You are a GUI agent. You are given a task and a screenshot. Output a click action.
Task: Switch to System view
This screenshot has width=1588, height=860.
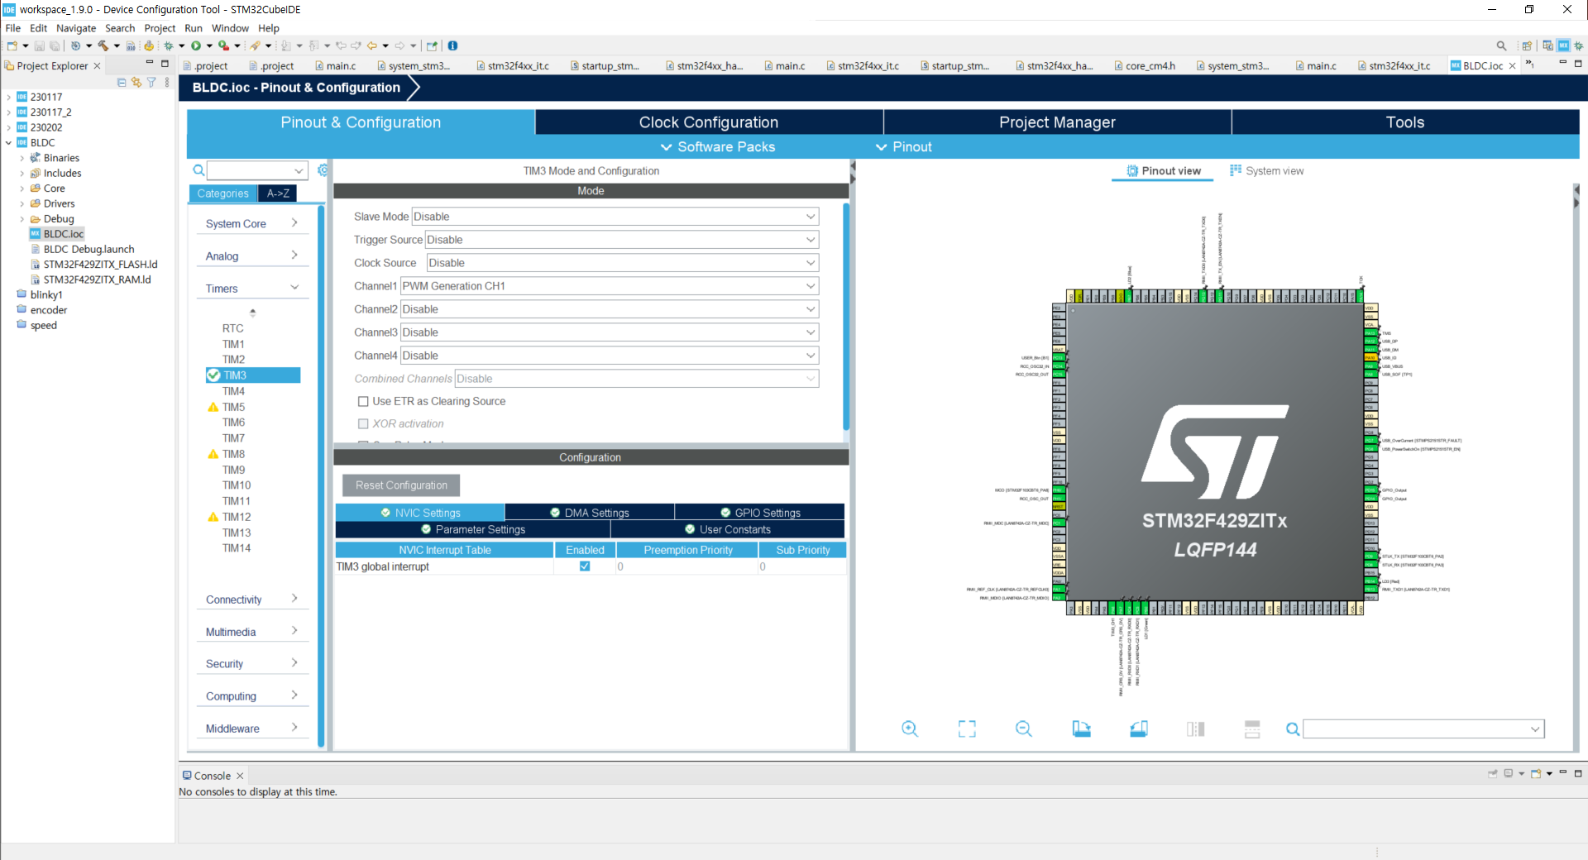click(x=1266, y=170)
